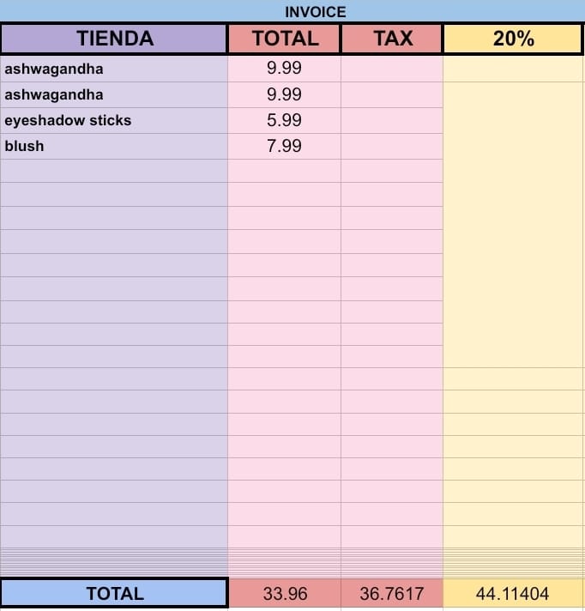Click the second 9.99 price cell
585x611 pixels.
click(284, 94)
